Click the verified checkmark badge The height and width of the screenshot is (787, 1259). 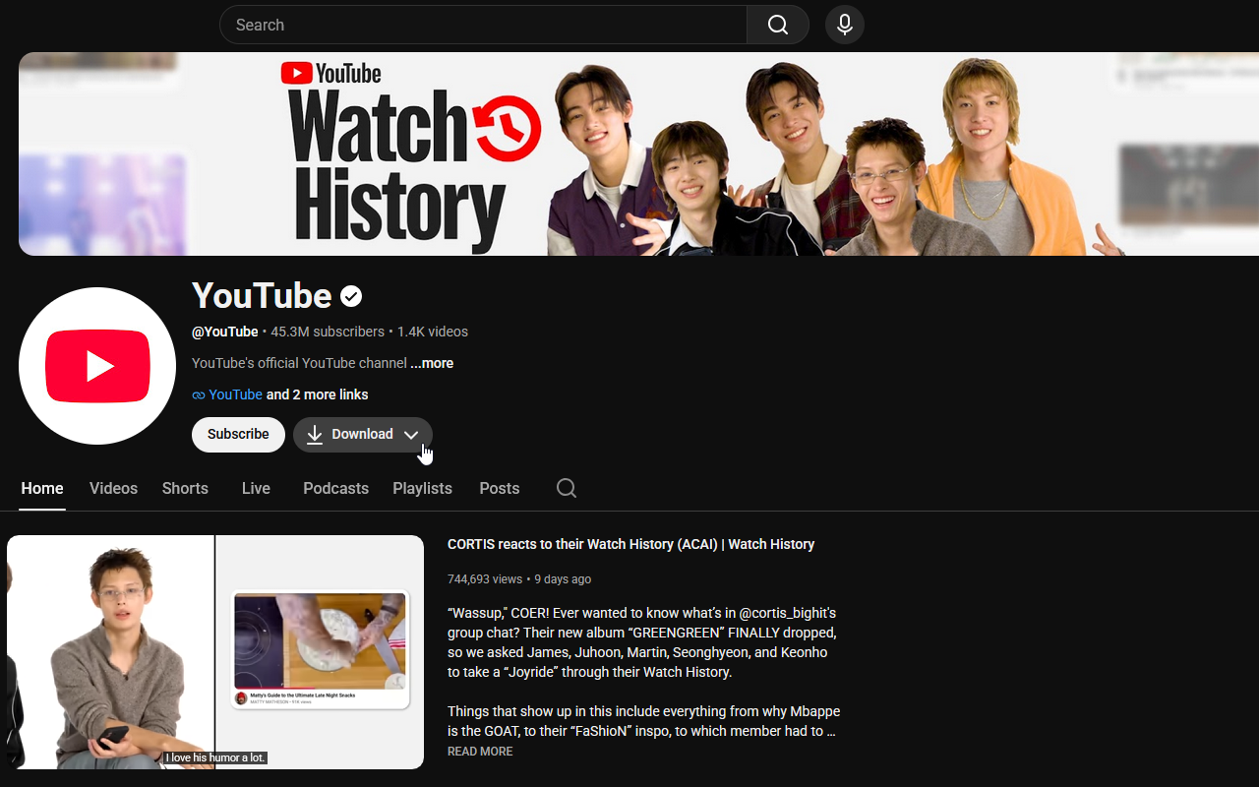[351, 296]
